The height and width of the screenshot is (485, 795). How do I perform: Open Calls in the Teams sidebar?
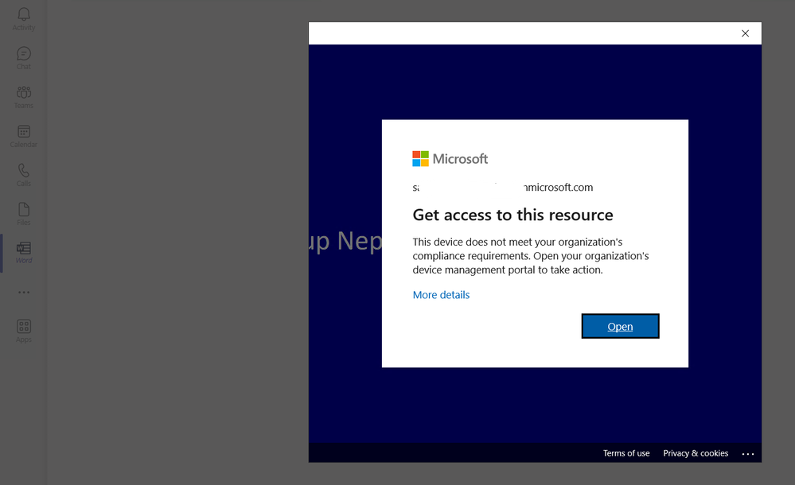[x=24, y=175]
